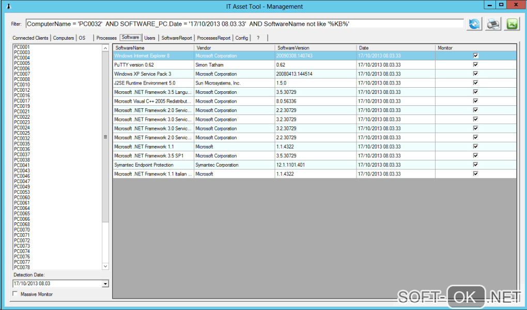Maximize the IT Asset Tool window

[x=501, y=5]
